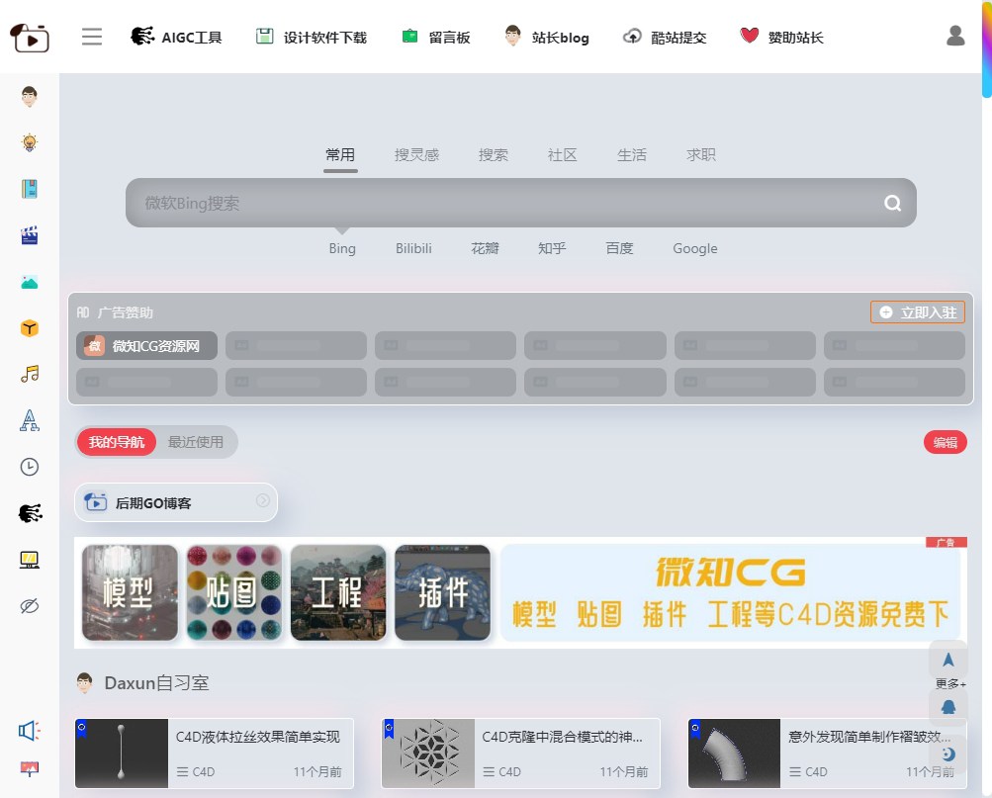
Task: Switch to 我的导航 tab
Action: click(117, 442)
